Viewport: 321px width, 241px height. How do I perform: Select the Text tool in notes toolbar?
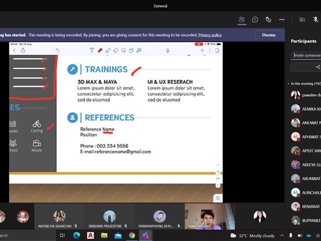[x=92, y=50]
